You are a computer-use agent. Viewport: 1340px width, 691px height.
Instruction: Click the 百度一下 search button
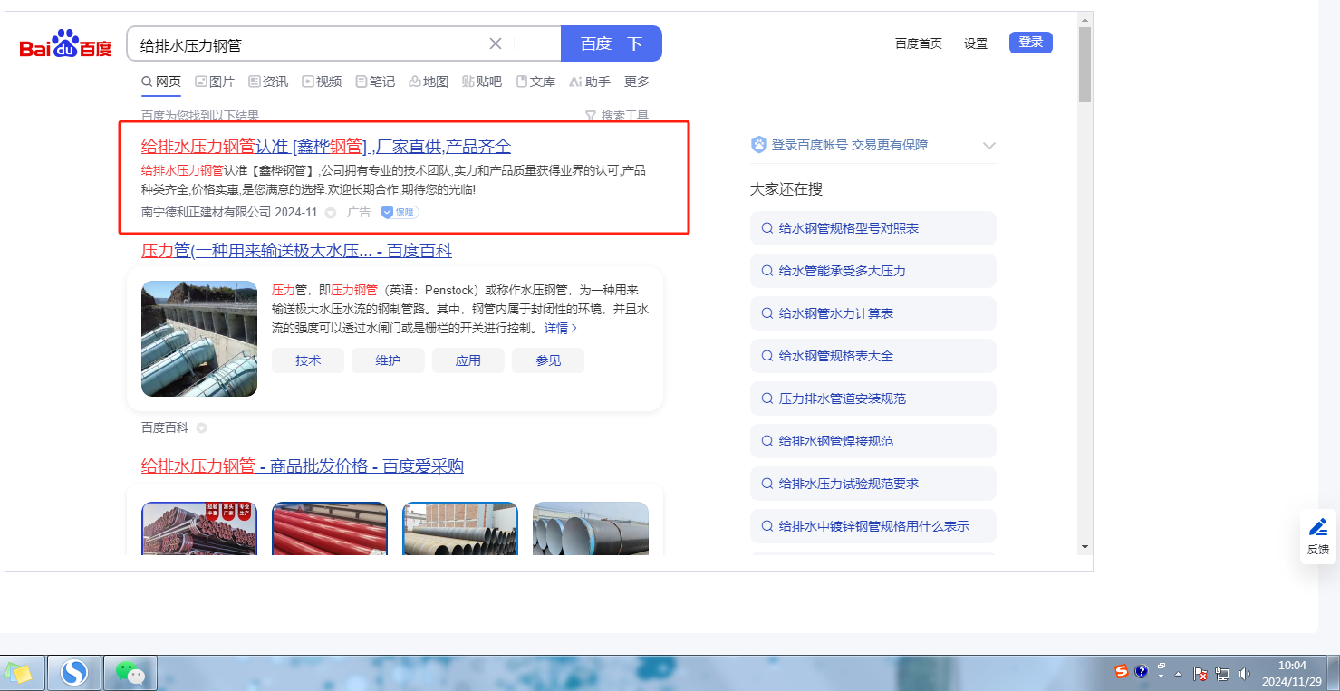[x=612, y=43]
